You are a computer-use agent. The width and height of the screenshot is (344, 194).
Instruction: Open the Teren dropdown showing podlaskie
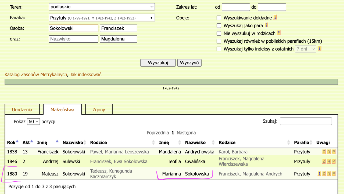coord(102,7)
